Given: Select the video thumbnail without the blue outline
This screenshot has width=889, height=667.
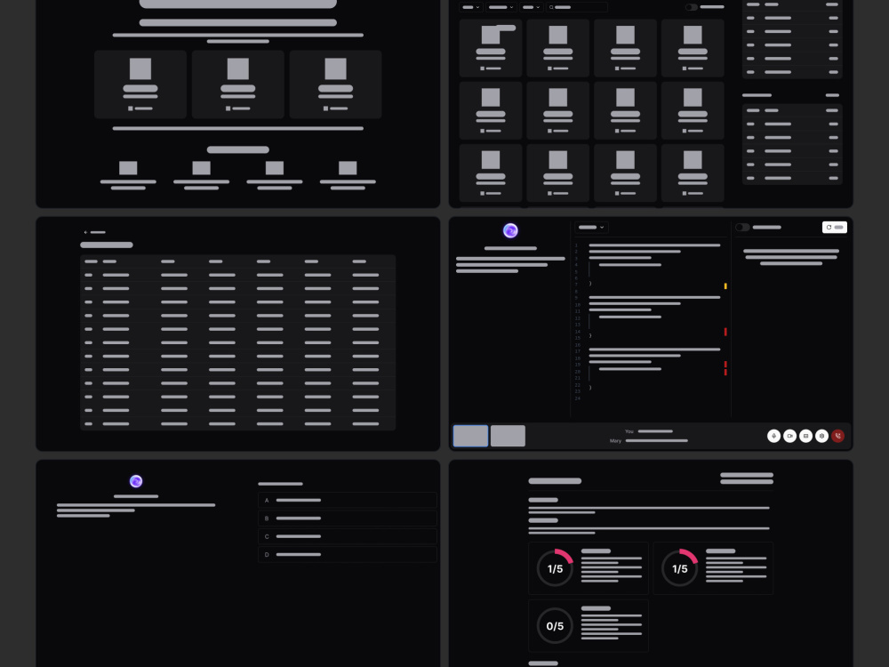Looking at the screenshot, I should click(508, 436).
